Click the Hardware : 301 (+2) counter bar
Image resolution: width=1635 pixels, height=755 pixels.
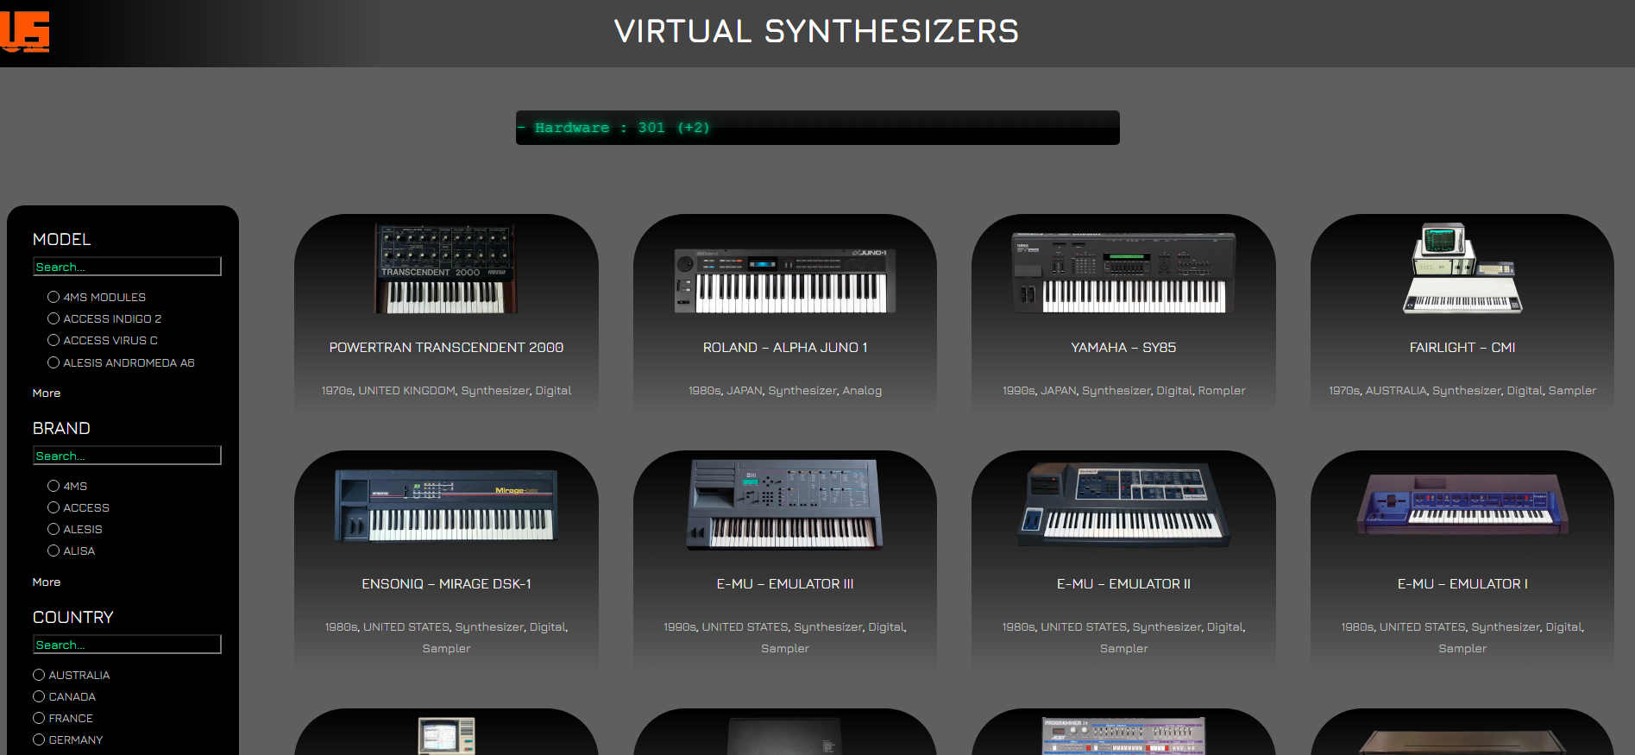pyautogui.click(x=817, y=128)
